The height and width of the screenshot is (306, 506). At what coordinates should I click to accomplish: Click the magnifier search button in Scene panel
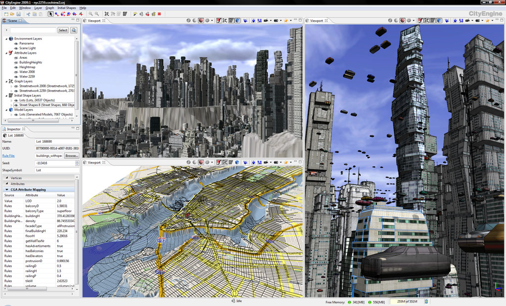[74, 30]
